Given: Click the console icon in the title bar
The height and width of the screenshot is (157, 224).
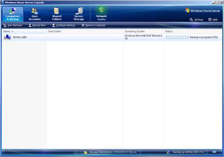Looking at the screenshot, I should (2, 2).
